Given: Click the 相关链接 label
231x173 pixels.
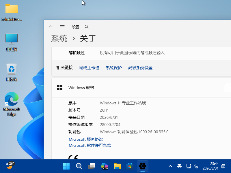Looking at the screenshot, I should coord(65,68).
